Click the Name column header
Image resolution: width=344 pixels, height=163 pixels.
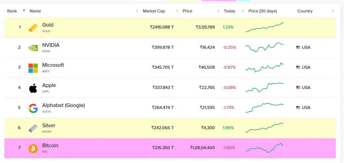click(x=35, y=11)
